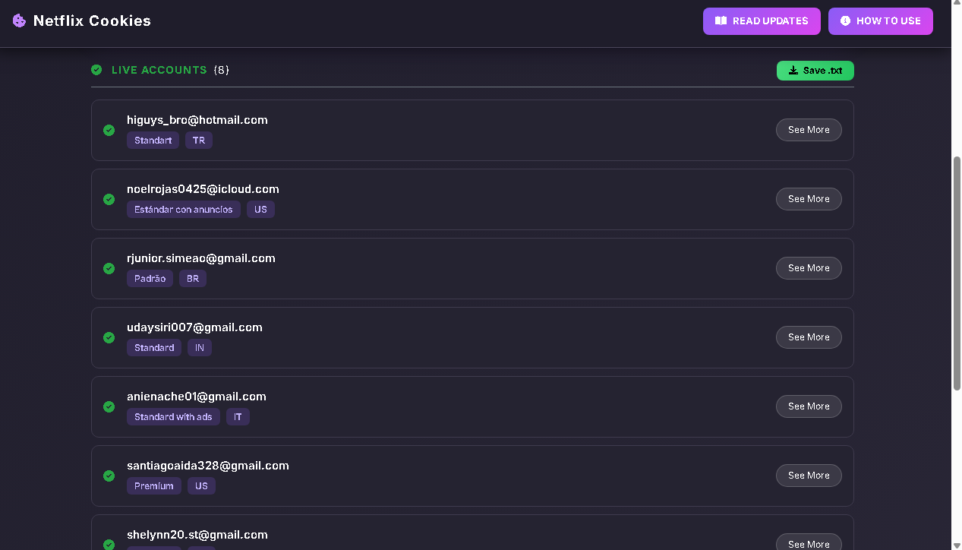Click the download icon on Save .txt
The height and width of the screenshot is (550, 962).
click(793, 71)
